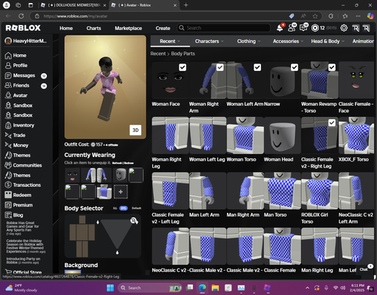
Task: Click the body scale triangle slider
Action: point(117,235)
